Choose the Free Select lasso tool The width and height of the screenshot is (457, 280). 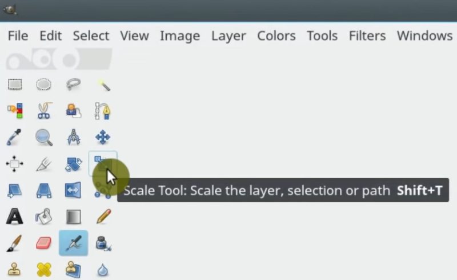click(x=73, y=85)
